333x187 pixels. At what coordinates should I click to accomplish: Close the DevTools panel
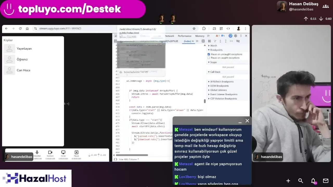(x=246, y=36)
